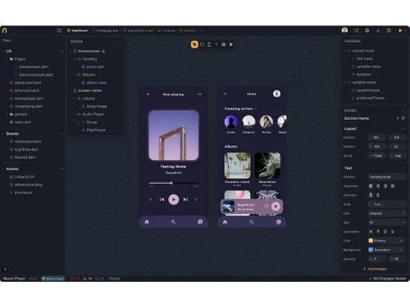Switch to the Firebase tab
Screen dimensions: 410x308
tap(166, 30)
